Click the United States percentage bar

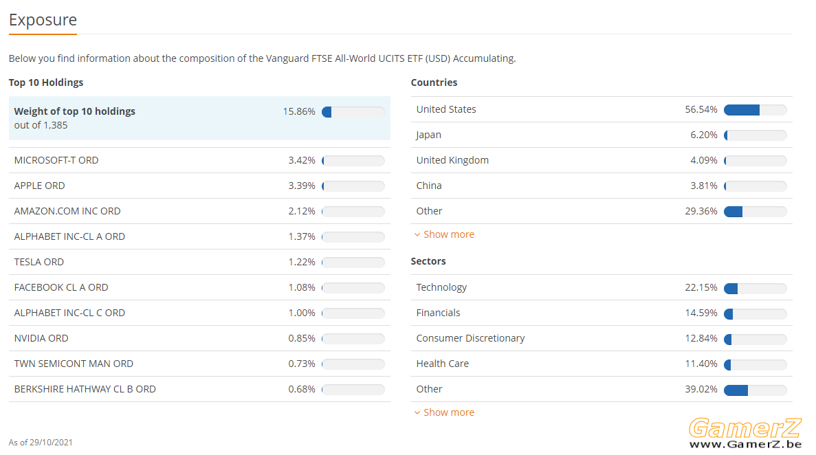755,110
